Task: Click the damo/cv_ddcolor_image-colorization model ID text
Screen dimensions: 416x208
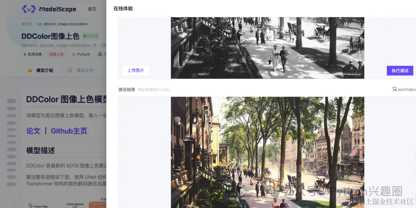Action: click(56, 45)
